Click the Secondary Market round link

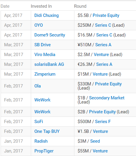point(107,98)
